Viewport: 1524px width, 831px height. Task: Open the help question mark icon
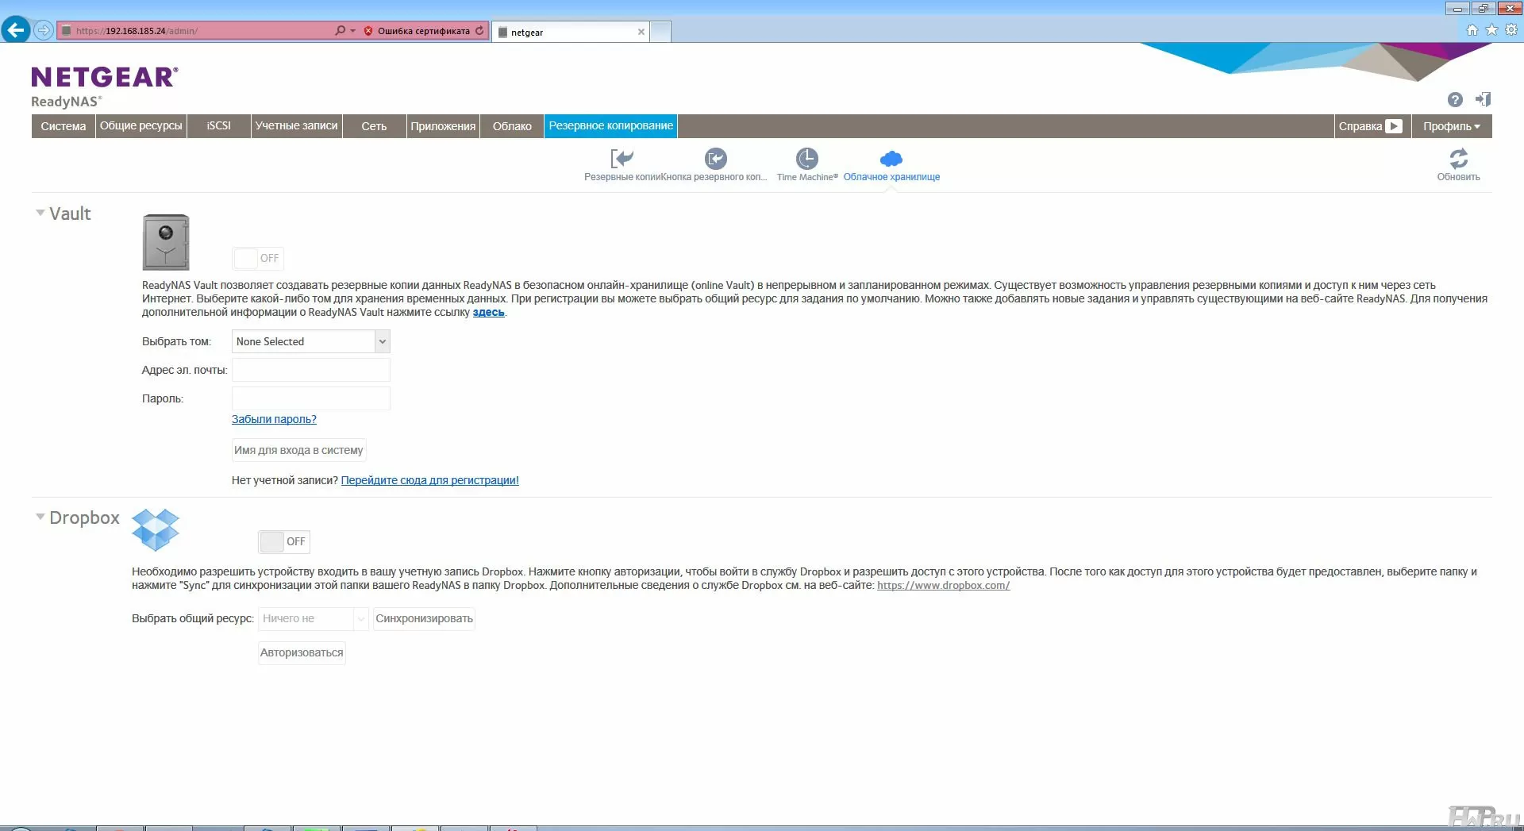click(x=1454, y=99)
